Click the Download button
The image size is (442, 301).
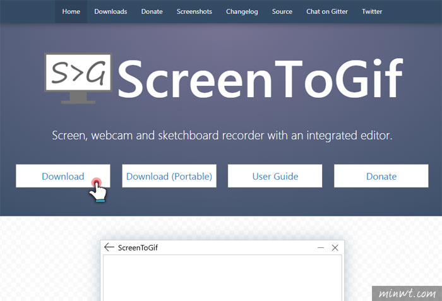[x=63, y=176]
